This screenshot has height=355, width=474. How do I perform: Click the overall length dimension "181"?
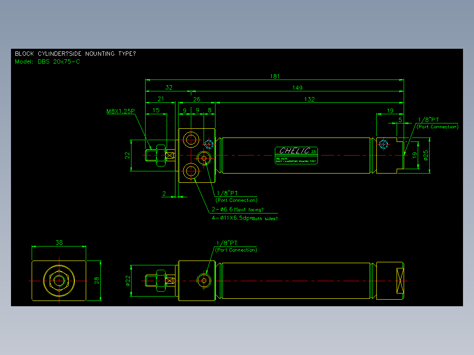275,76
